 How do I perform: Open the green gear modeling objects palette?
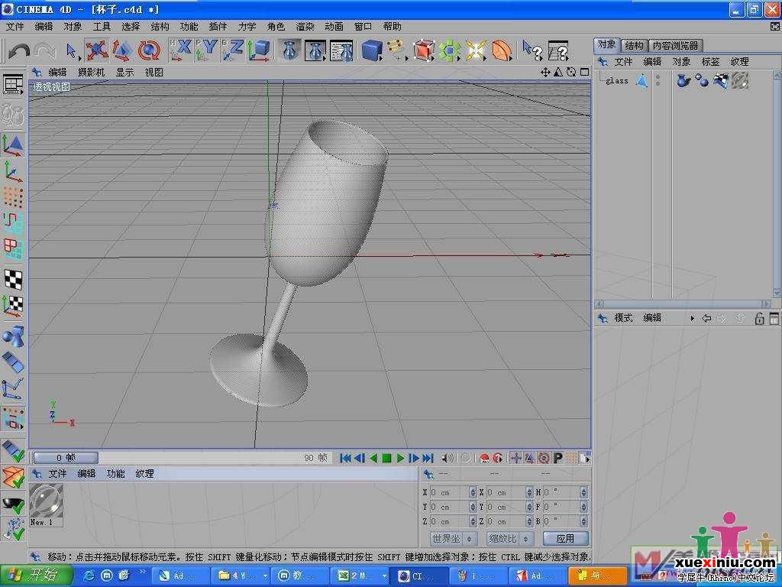click(449, 50)
